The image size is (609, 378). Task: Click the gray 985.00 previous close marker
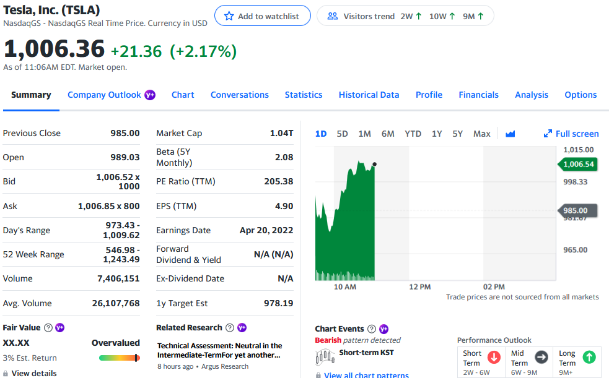point(577,210)
